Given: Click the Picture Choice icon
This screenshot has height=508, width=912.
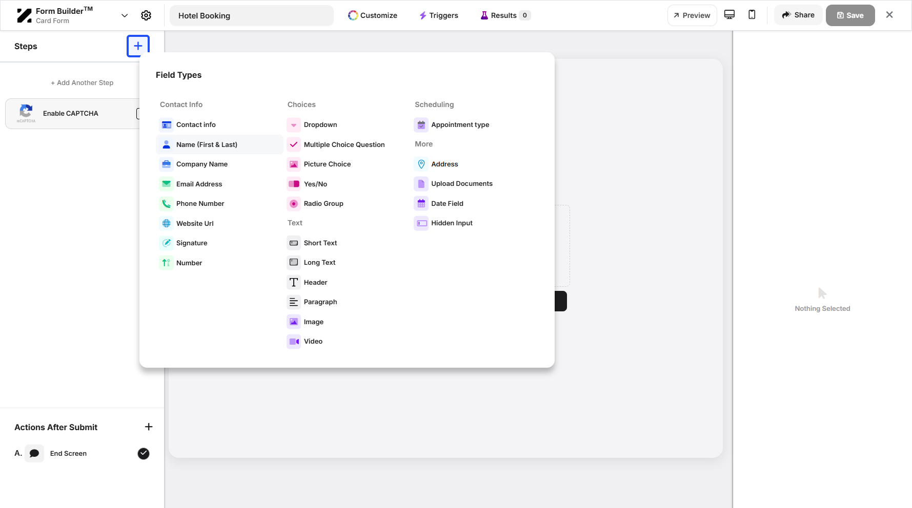Looking at the screenshot, I should pos(294,164).
